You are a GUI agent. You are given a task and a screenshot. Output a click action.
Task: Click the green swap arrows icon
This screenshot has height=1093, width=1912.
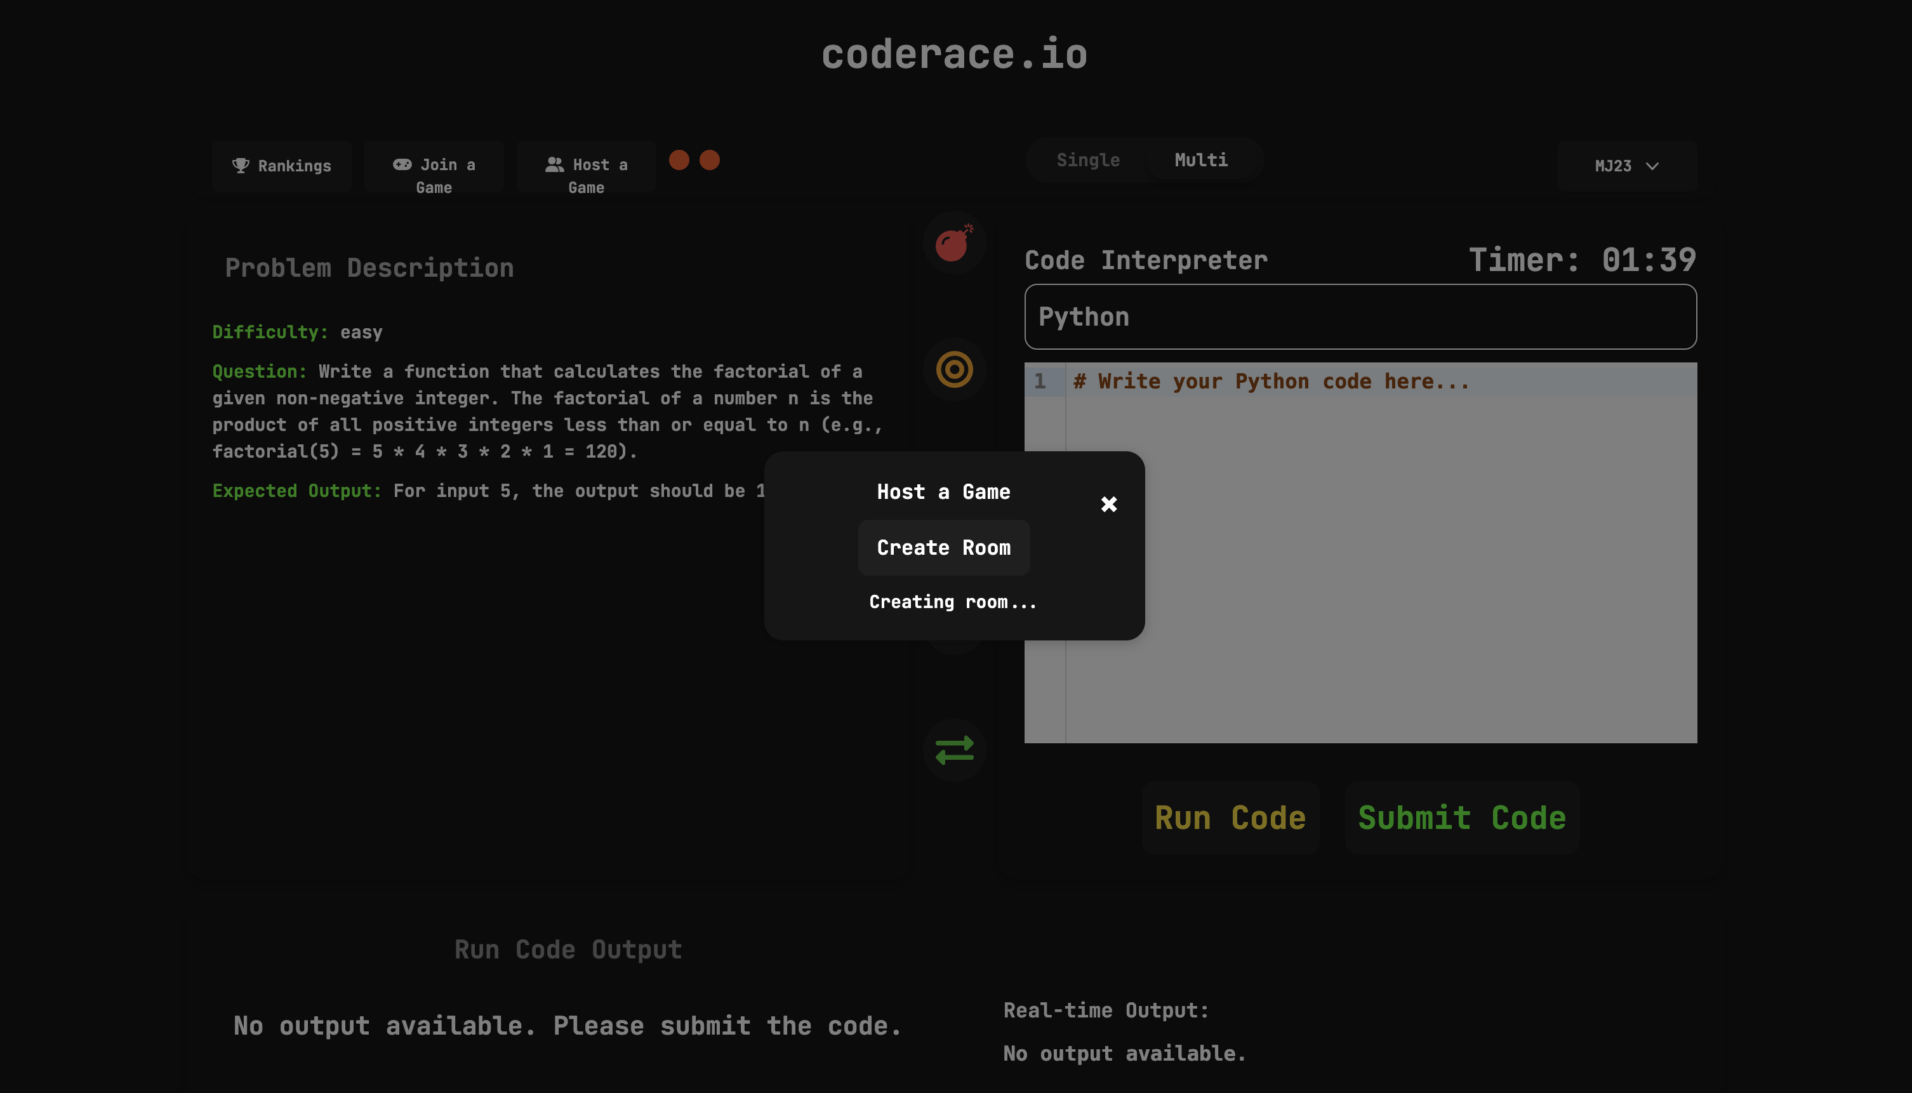click(x=953, y=750)
